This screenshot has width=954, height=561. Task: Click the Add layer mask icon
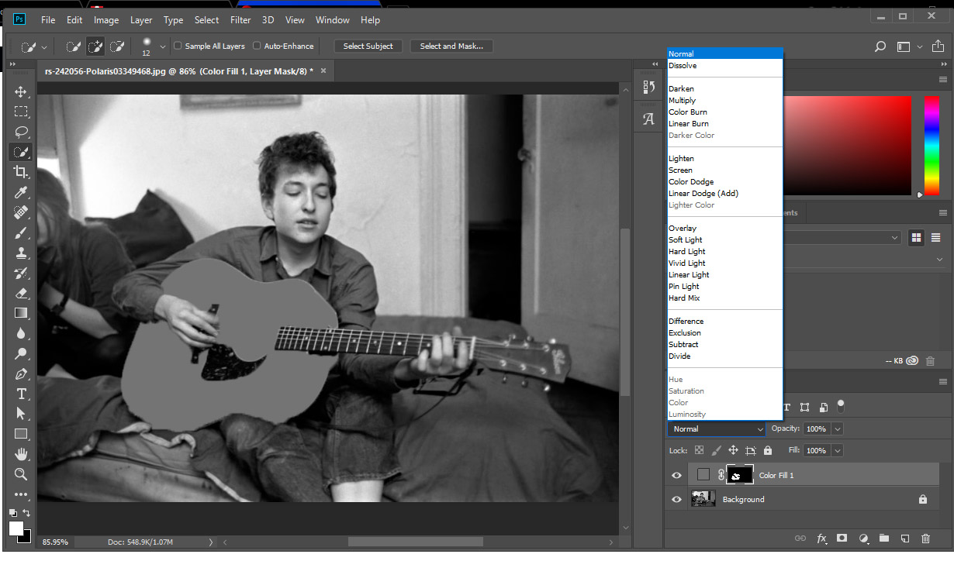pyautogui.click(x=842, y=538)
